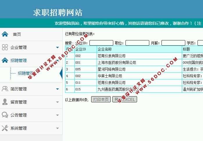Screen dimensions: 203x141
Task: Open the 留言管理 menu label
Action: click(x=19, y=102)
